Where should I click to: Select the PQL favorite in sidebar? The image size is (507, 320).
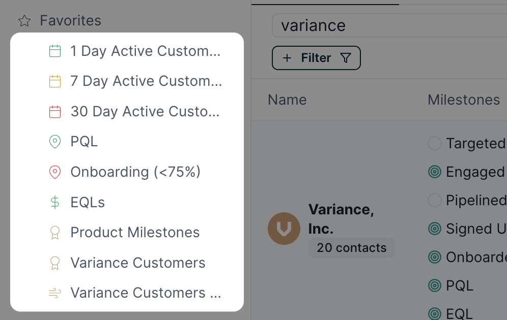[84, 142]
